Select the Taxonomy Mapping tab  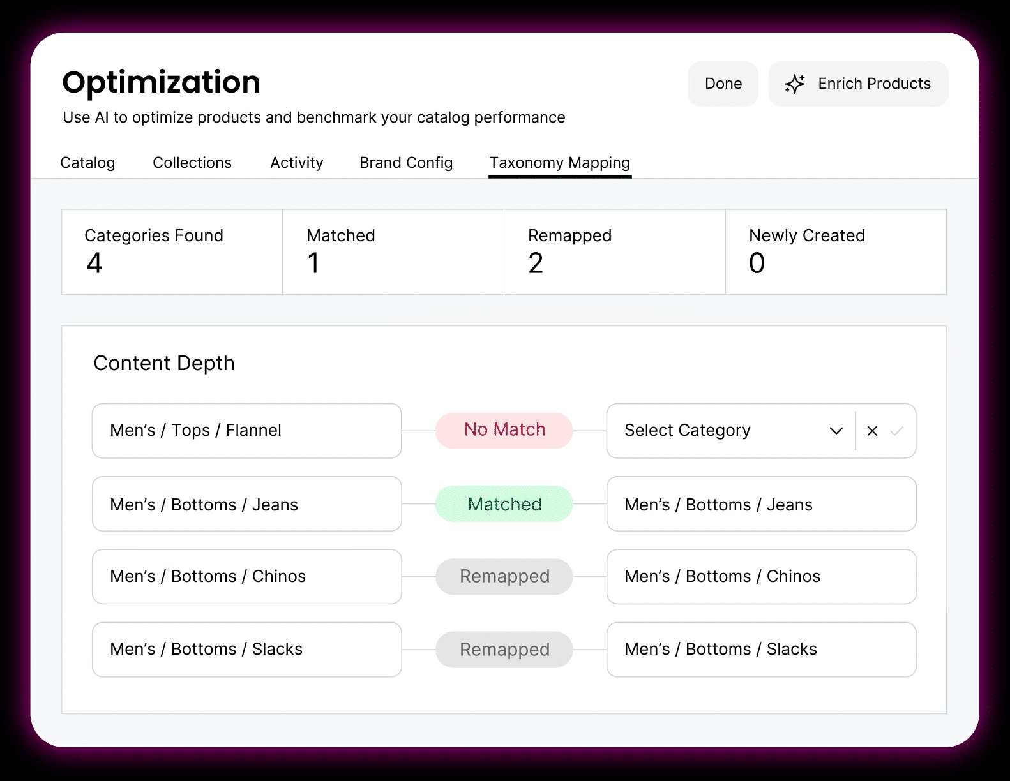(560, 163)
